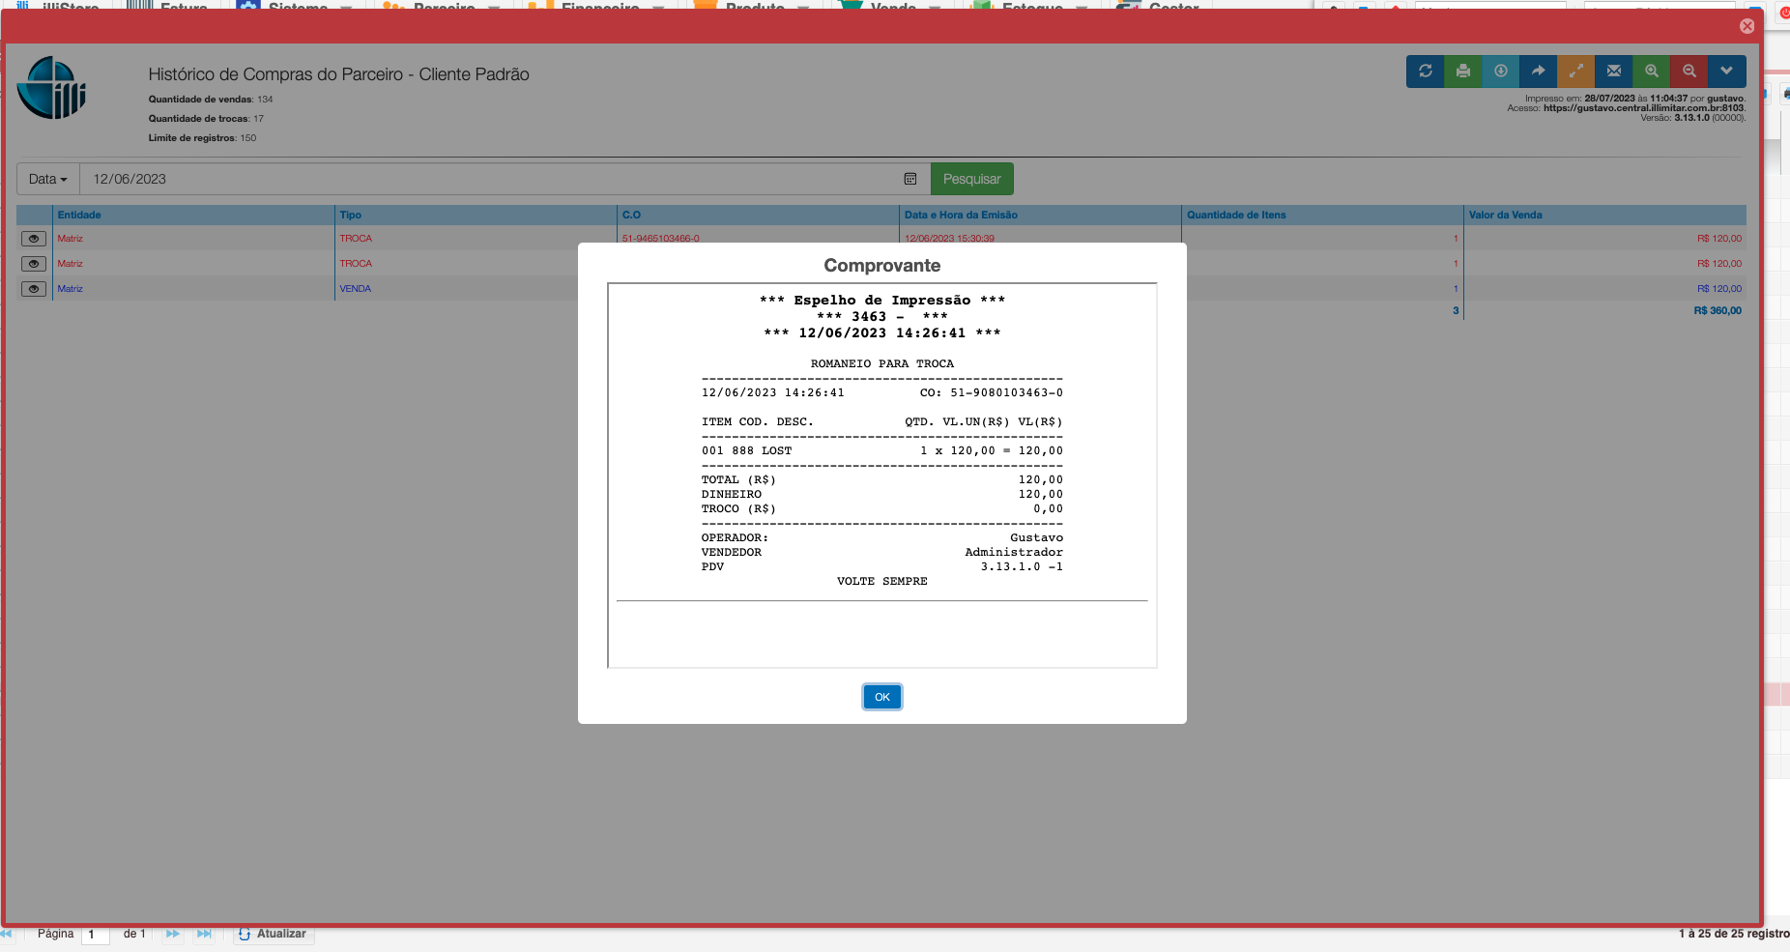Click the green zoom in magnifier

coord(1651,71)
